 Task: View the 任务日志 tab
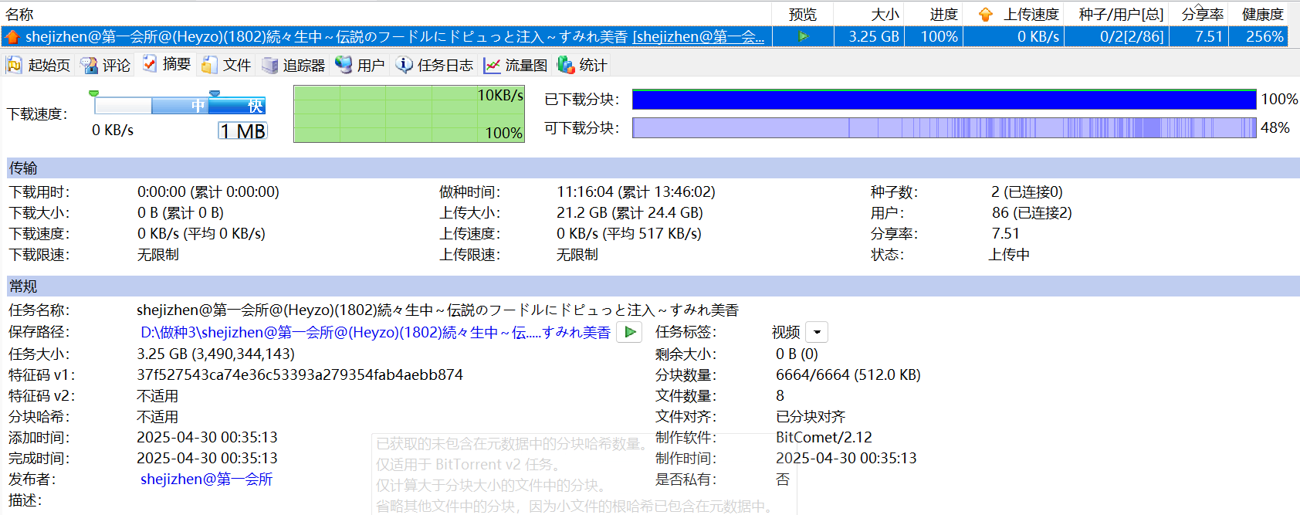click(435, 65)
